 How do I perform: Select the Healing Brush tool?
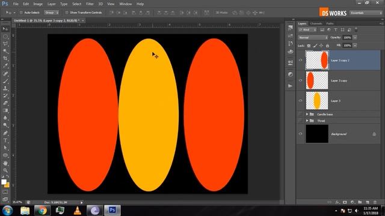(x=5, y=74)
